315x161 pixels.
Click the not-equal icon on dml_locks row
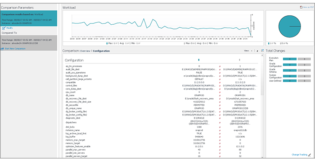click(220, 127)
